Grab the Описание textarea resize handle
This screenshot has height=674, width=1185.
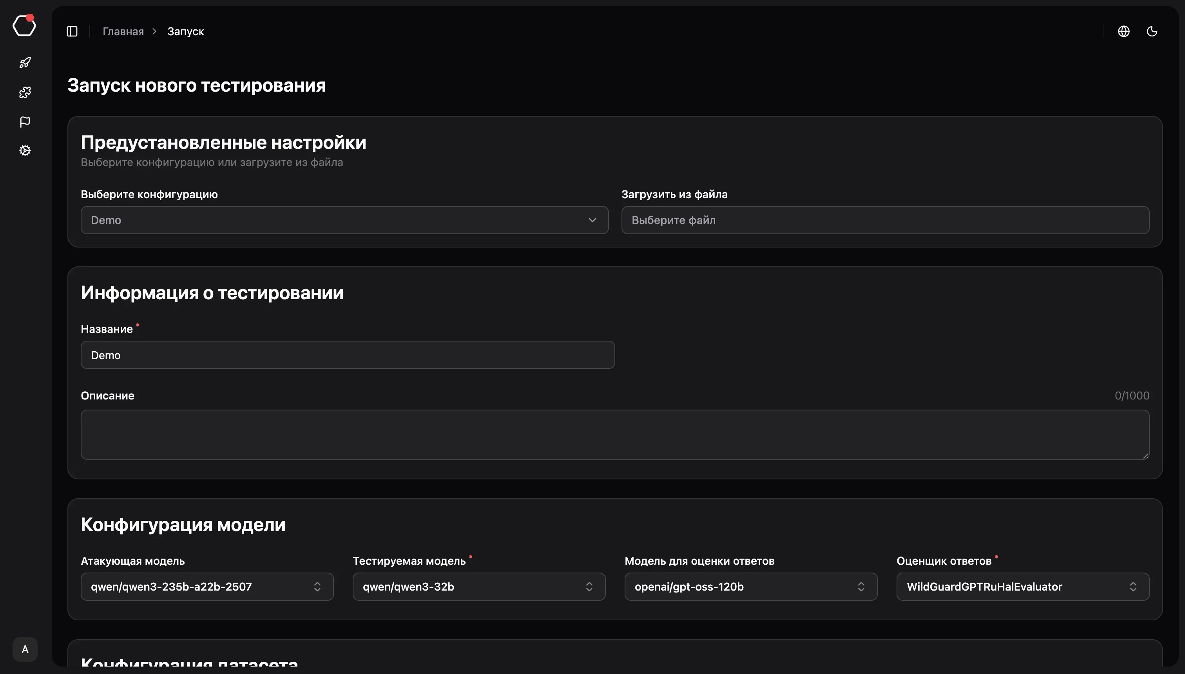pos(1146,456)
